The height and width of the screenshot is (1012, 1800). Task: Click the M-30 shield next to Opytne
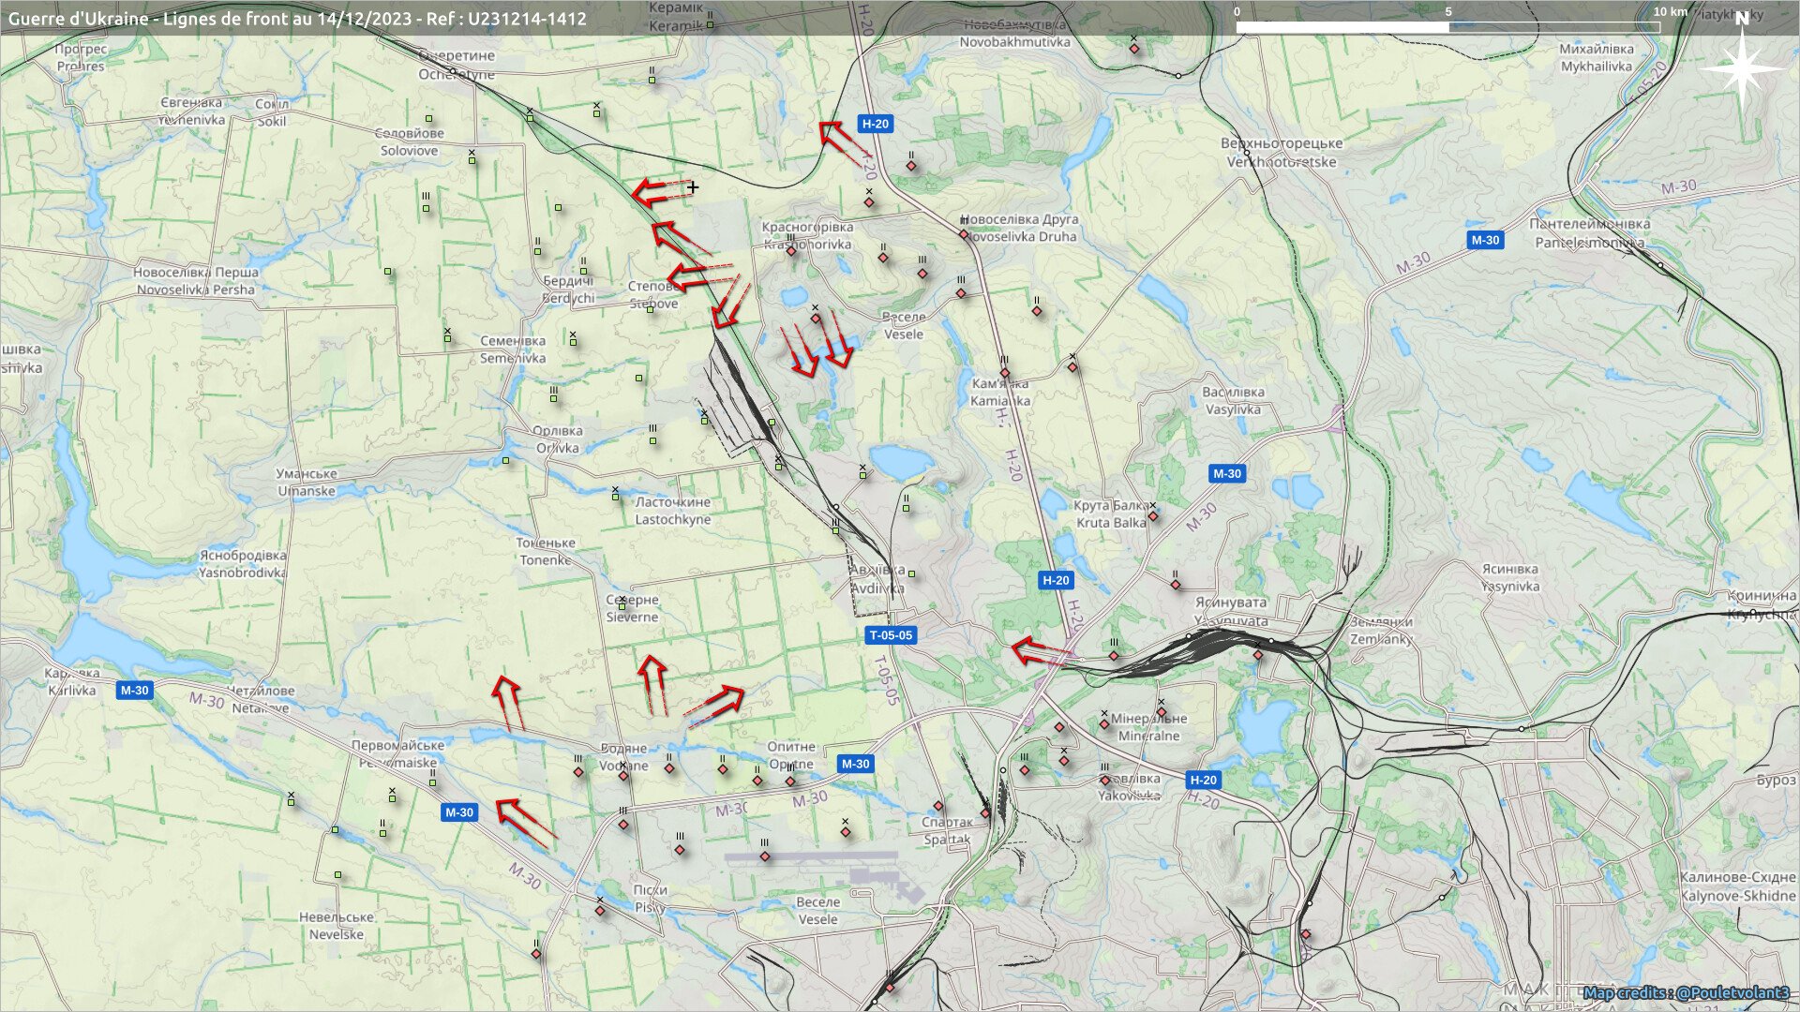coord(855,764)
